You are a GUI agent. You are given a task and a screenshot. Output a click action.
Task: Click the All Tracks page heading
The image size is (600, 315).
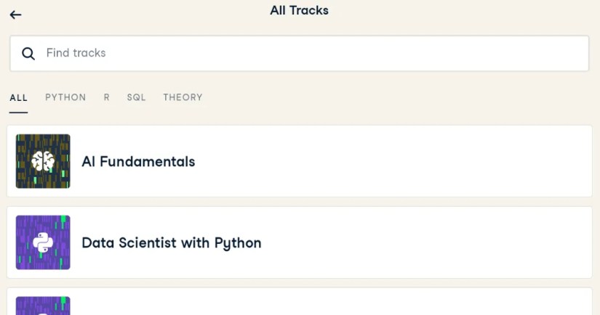[x=299, y=11]
